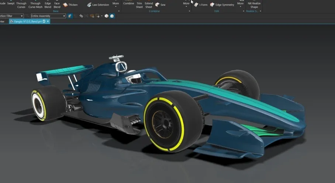Toggle the highlighted shaded cube icon
Image resolution: width=335 pixels, height=183 pixels.
pos(112,16)
